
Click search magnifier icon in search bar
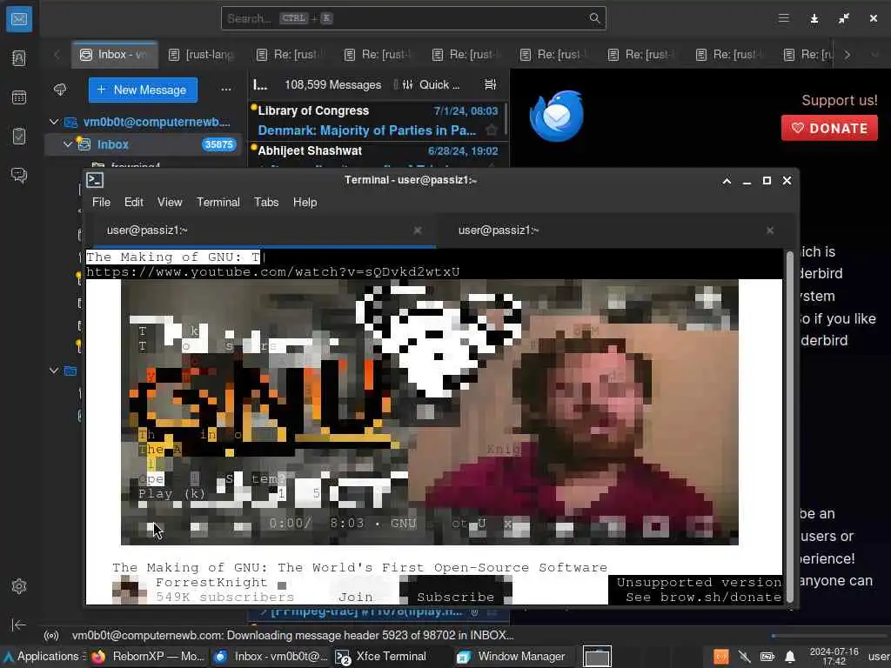click(594, 18)
